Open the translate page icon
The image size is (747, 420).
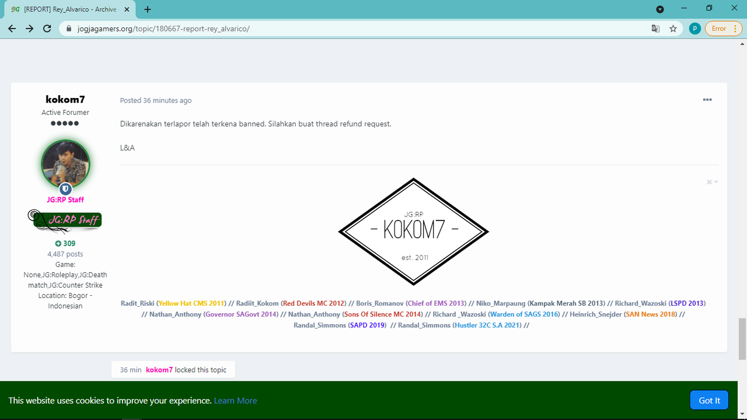(656, 29)
